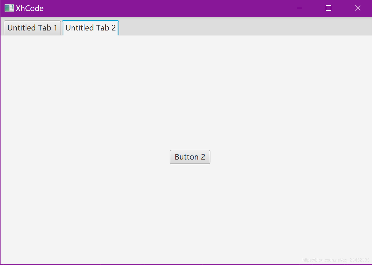Select the Untitled Tab 2 tab
Screen dimensions: 372x265
coord(91,28)
